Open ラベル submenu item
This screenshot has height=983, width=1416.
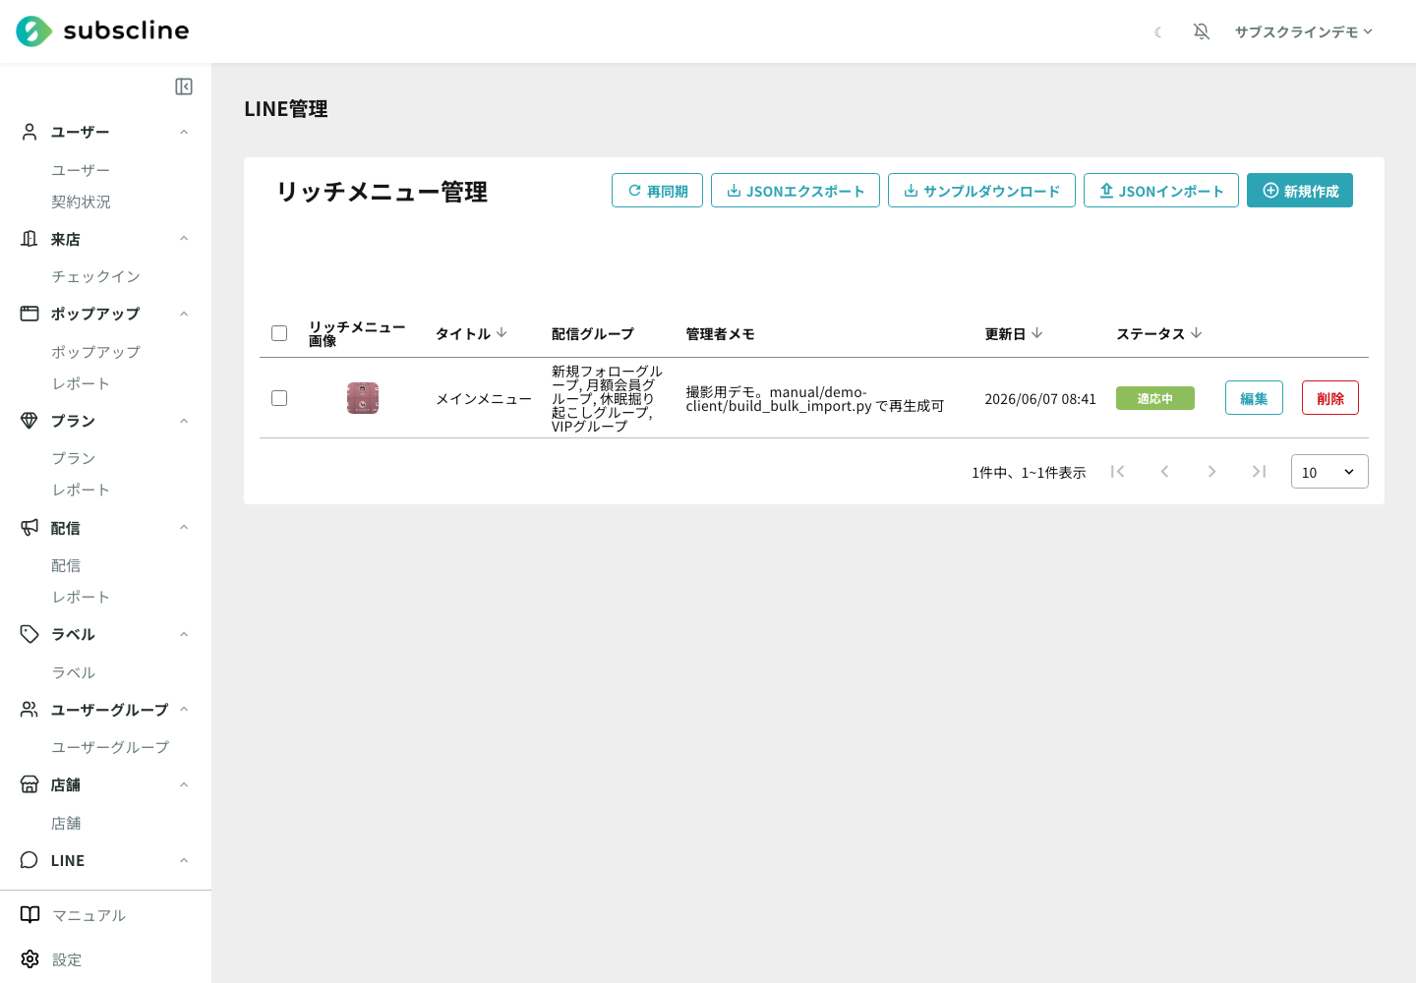coord(74,672)
